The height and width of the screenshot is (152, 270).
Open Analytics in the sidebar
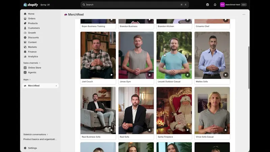click(x=33, y=56)
